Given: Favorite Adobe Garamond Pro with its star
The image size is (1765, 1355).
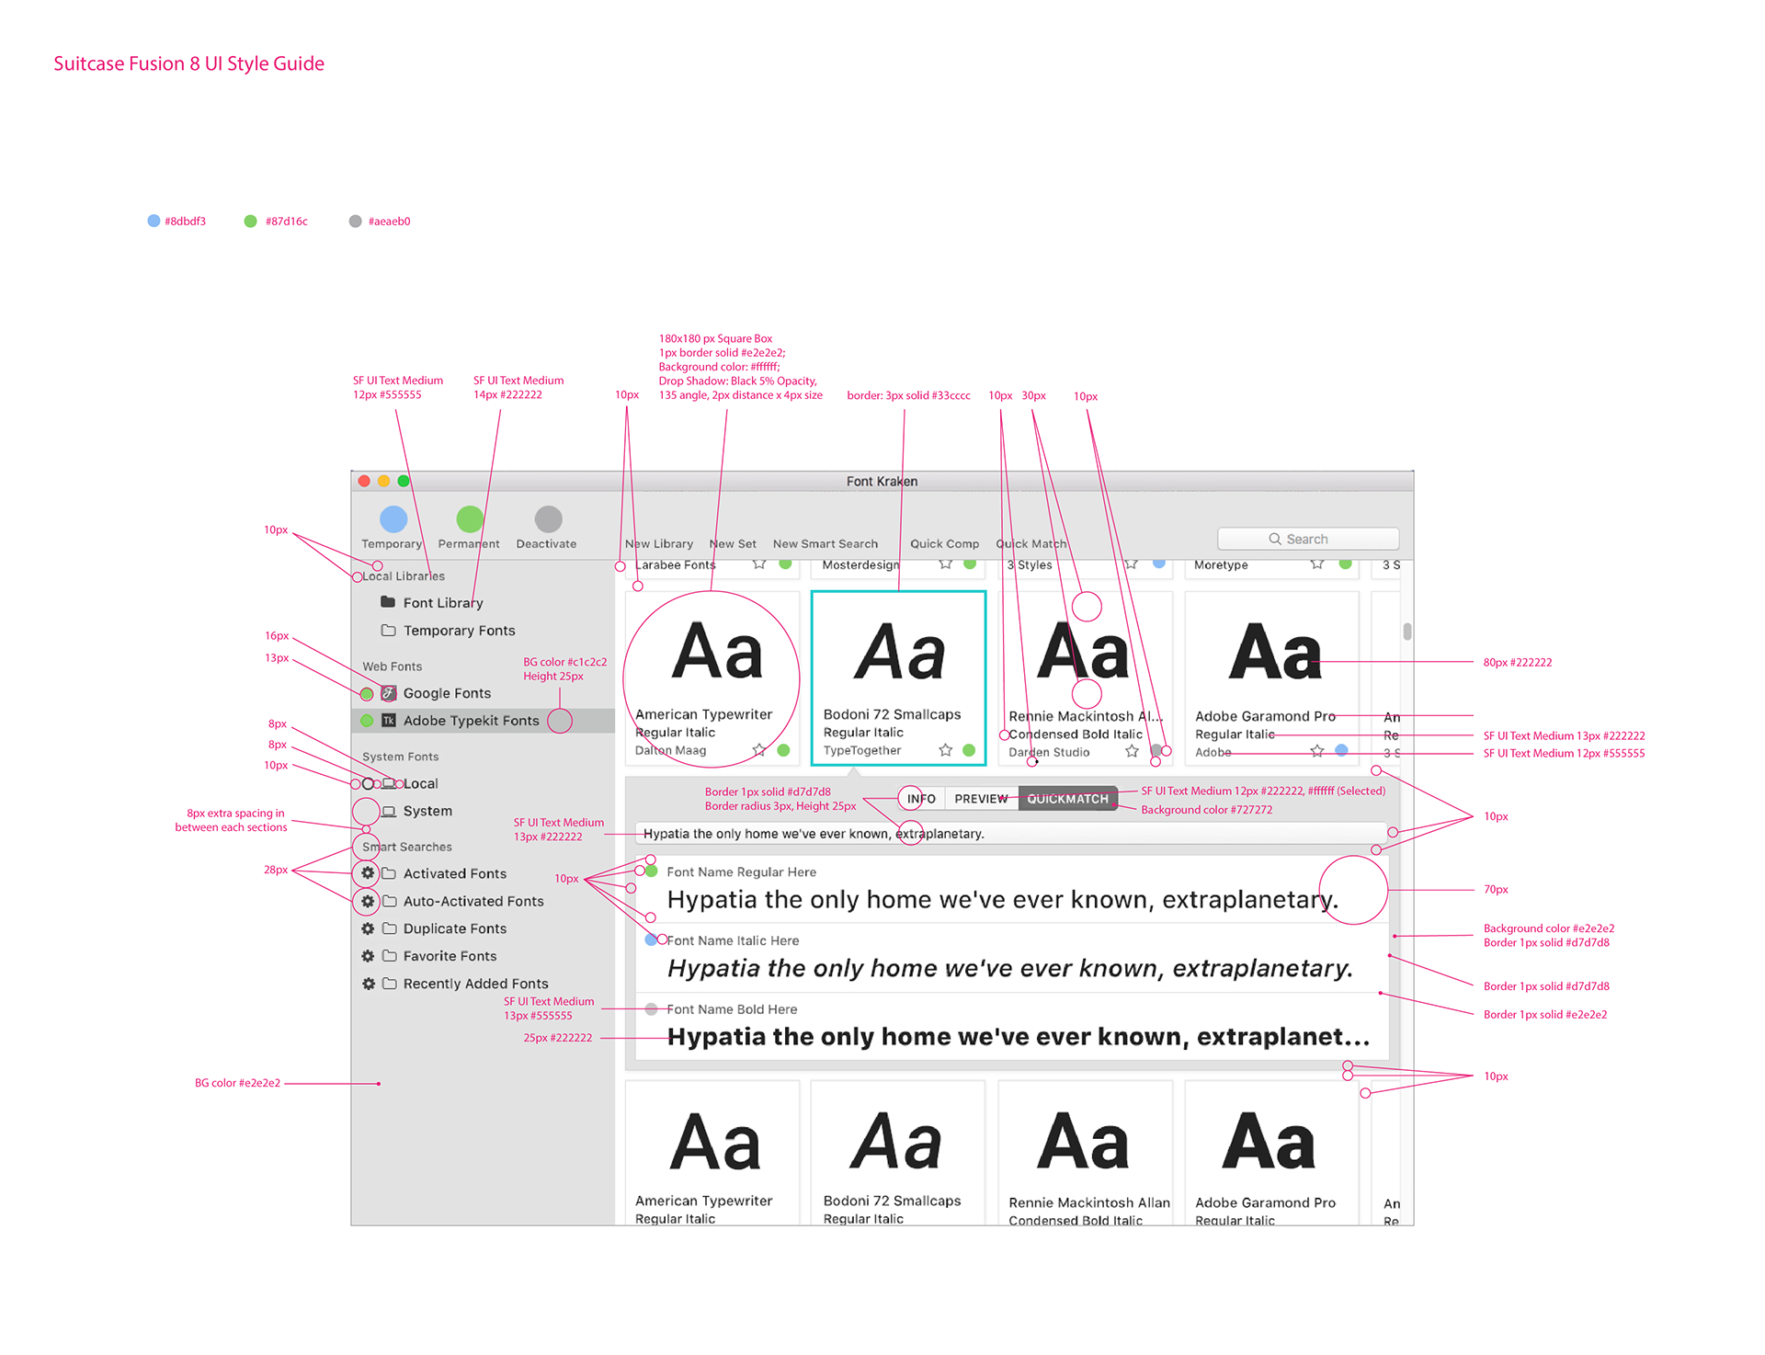Looking at the screenshot, I should tap(1317, 751).
